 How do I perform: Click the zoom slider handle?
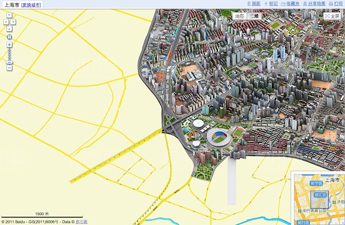tap(9, 62)
